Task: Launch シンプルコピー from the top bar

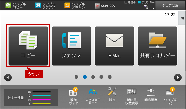Action: [15, 6]
